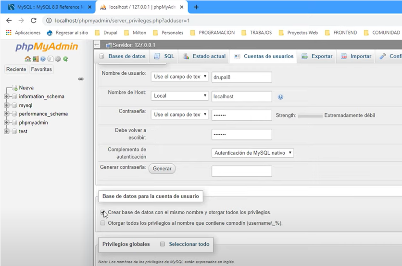Click the Reciente button
The height and width of the screenshot is (266, 402).
16,69
